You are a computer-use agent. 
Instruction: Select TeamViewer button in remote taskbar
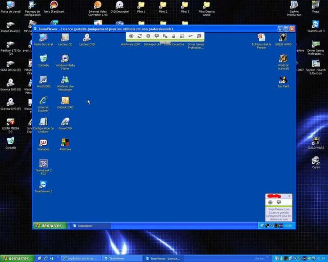click(x=90, y=226)
